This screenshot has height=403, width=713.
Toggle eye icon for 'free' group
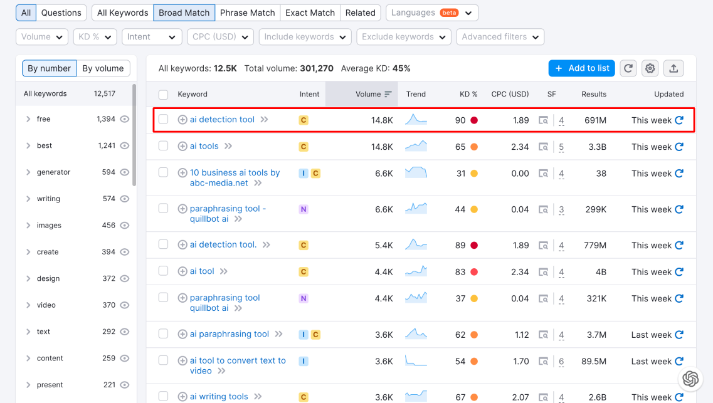[125, 119]
